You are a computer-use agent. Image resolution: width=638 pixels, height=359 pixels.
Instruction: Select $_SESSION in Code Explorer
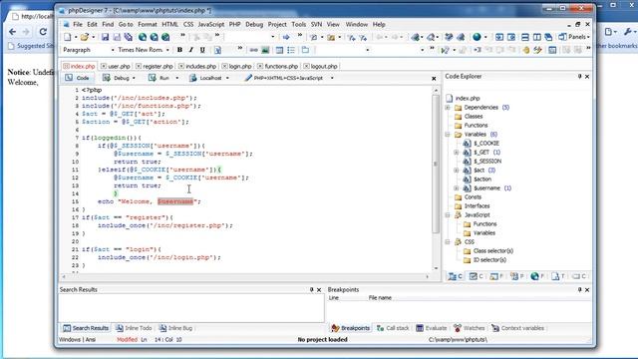[x=487, y=162]
